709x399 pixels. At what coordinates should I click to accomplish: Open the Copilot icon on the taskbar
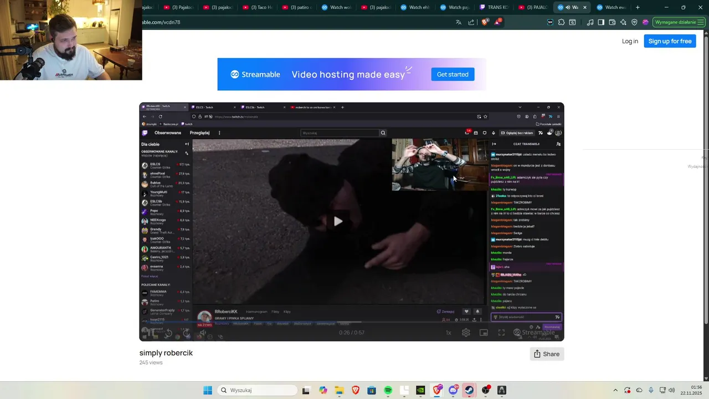pyautogui.click(x=323, y=390)
